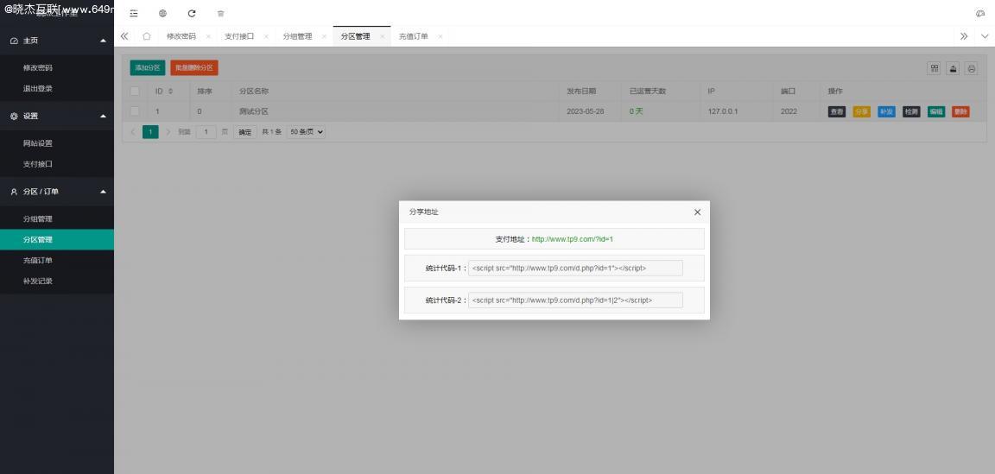
Task: Click 查看 for the 测试分区 row
Action: pyautogui.click(x=837, y=111)
